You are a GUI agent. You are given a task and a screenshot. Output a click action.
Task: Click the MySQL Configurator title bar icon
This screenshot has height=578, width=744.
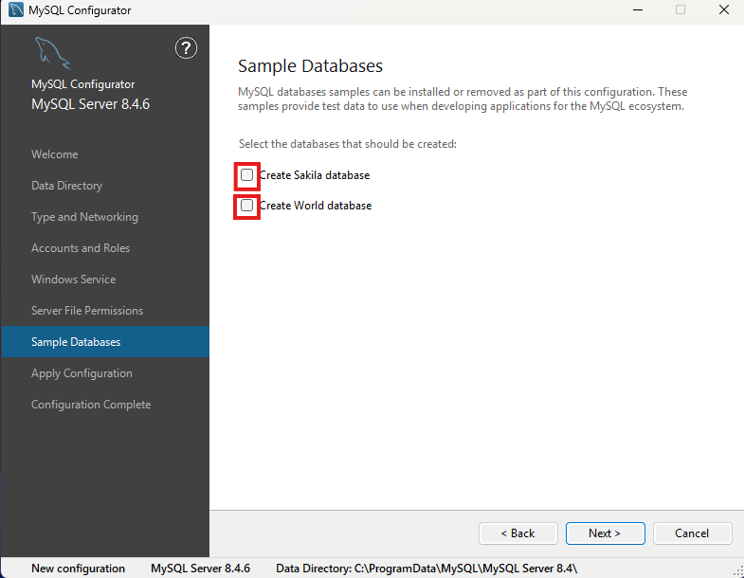click(16, 10)
